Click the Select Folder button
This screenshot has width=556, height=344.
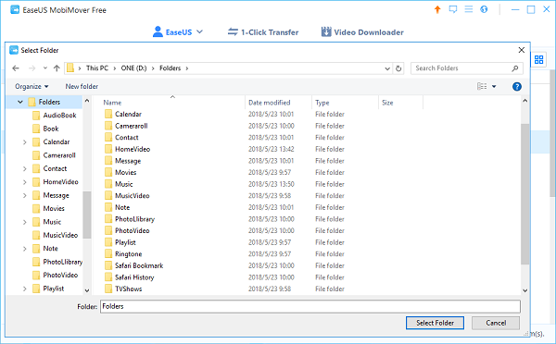(x=435, y=323)
